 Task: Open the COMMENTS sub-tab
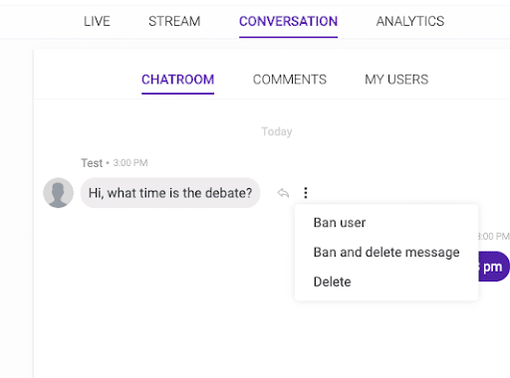click(x=290, y=80)
